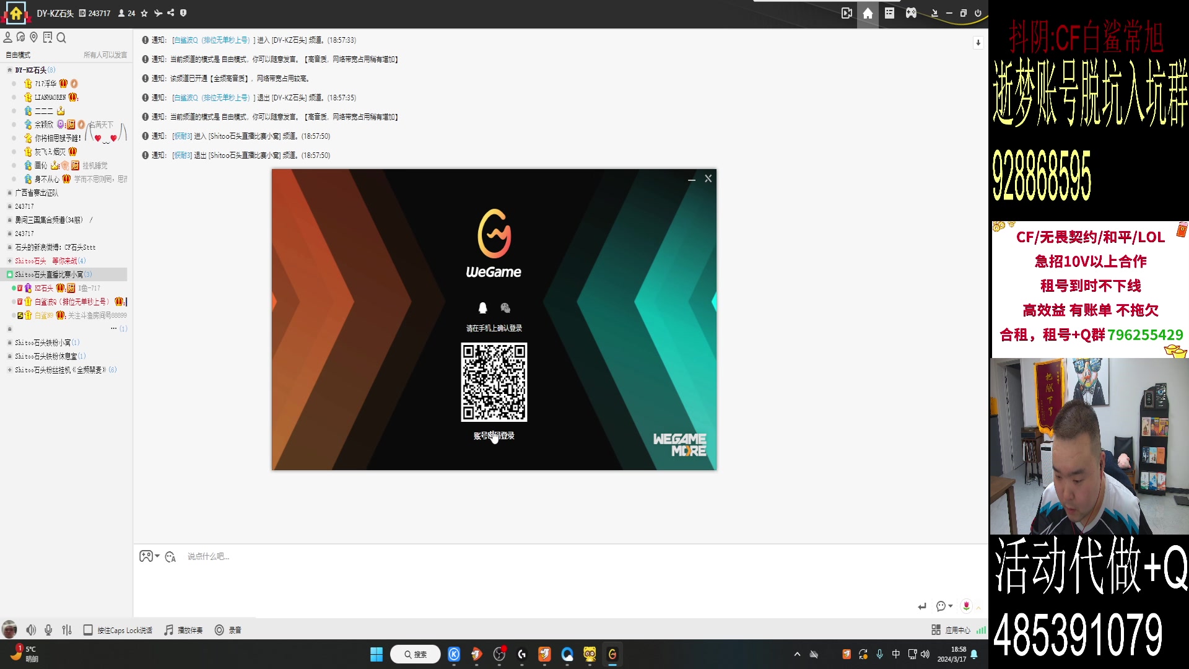Mute the speaker volume icon

(x=31, y=630)
